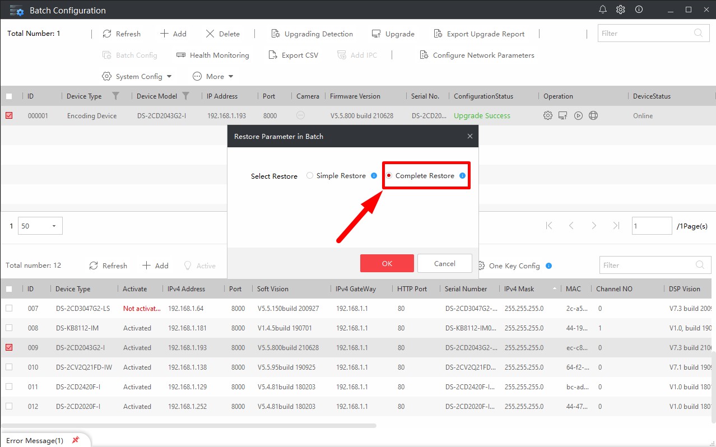Screen dimensions: 716x447
Task: Open the notifications bell in the title bar
Action: pyautogui.click(x=603, y=10)
